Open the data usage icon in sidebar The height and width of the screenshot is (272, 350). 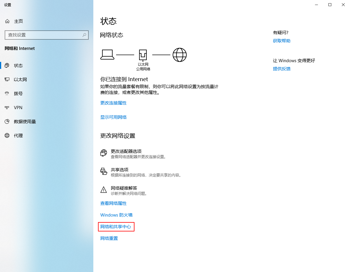tap(7, 121)
